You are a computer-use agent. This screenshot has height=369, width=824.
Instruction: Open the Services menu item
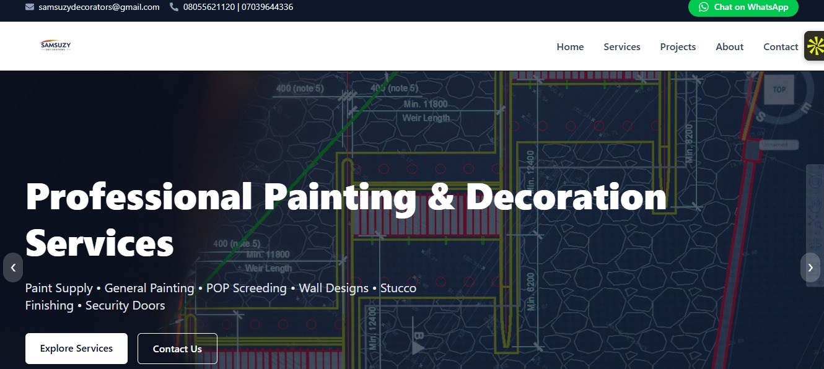point(622,46)
